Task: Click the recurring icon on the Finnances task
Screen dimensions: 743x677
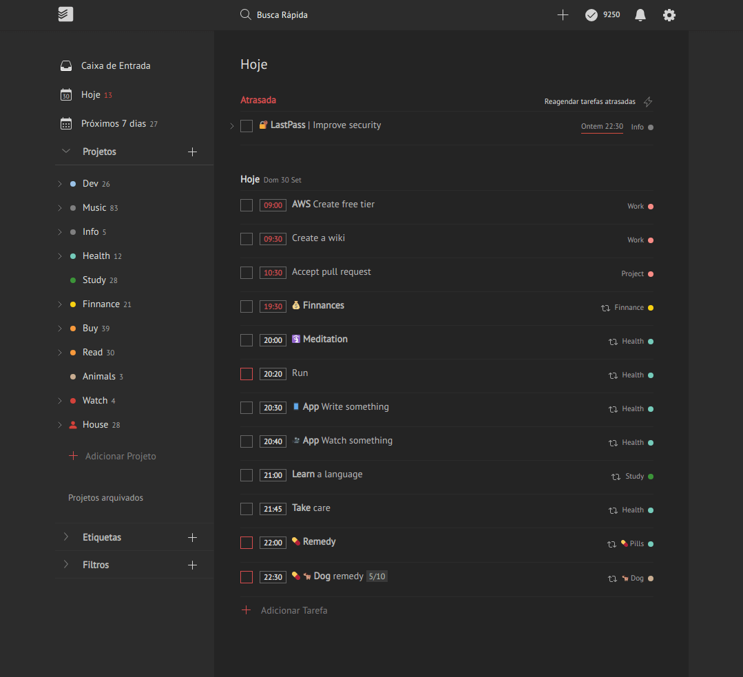Action: pyautogui.click(x=606, y=307)
